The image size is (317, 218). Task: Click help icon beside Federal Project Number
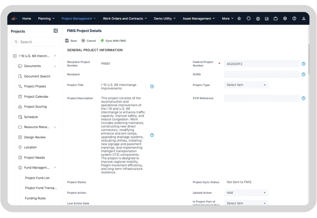click(303, 64)
